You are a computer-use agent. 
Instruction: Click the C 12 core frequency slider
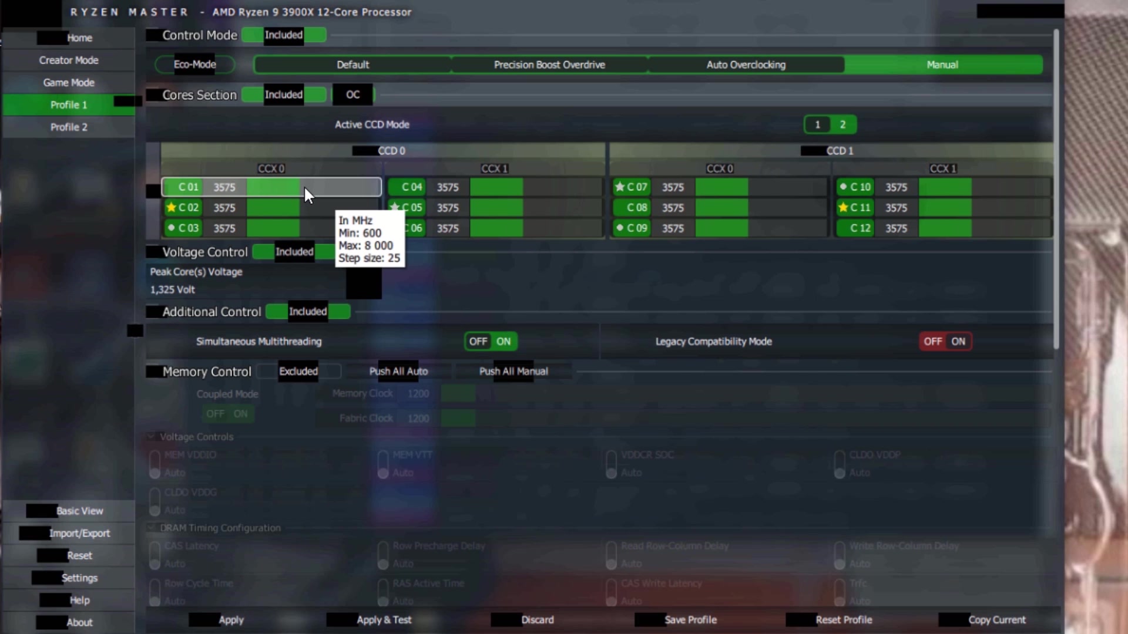[x=985, y=228]
